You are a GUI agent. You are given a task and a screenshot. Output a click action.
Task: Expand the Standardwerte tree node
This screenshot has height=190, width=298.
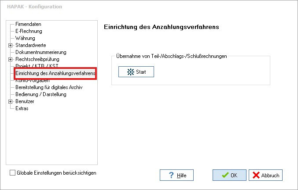tap(10, 45)
